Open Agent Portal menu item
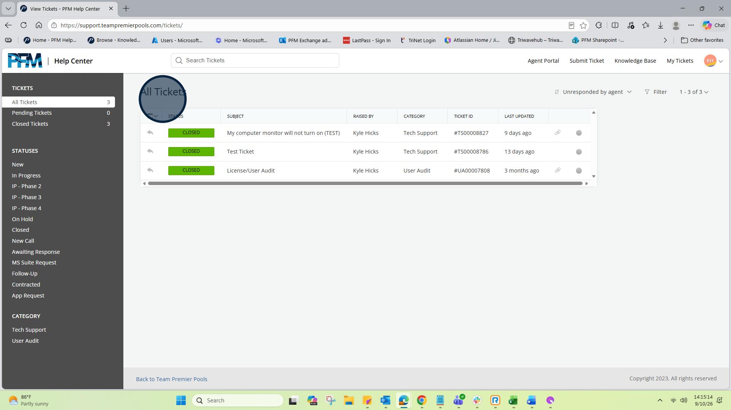 pyautogui.click(x=543, y=61)
